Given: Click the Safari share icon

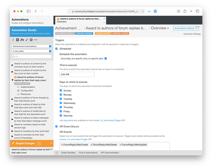Looking at the screenshot, I should click(x=185, y=11).
